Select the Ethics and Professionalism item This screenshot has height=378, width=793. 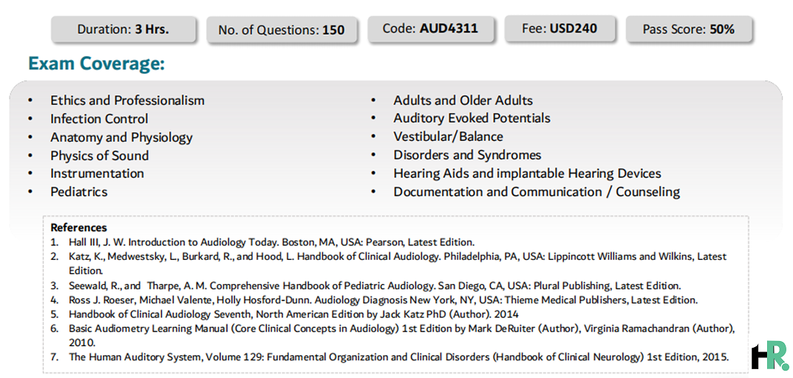pos(127,100)
